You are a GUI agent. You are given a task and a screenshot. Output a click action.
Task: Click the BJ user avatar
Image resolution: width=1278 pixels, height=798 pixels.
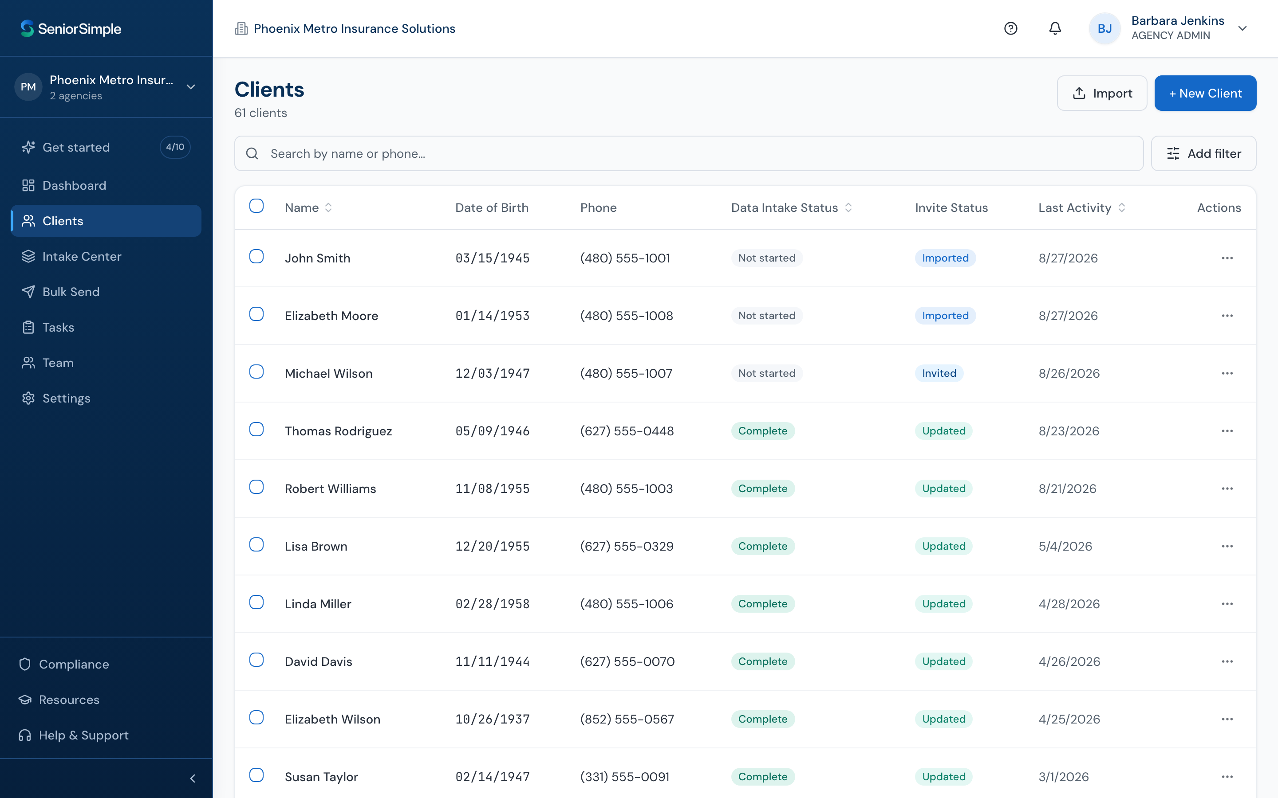[x=1104, y=28]
